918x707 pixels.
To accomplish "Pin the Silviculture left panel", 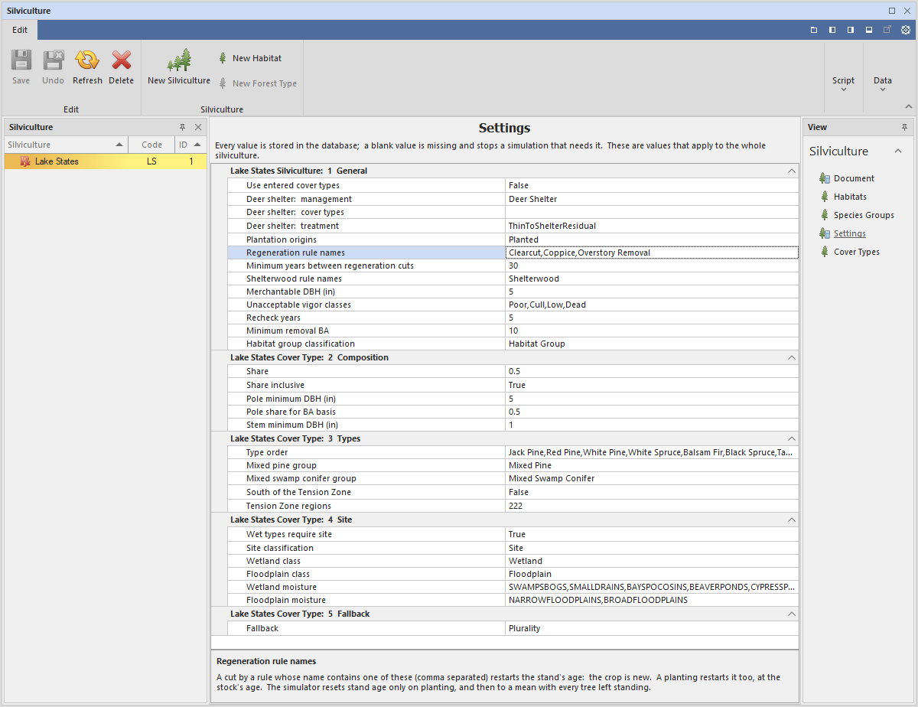I will tap(182, 127).
